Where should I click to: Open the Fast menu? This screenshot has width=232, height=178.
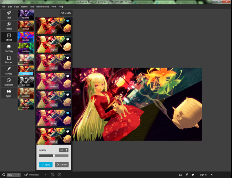tap(17, 7)
